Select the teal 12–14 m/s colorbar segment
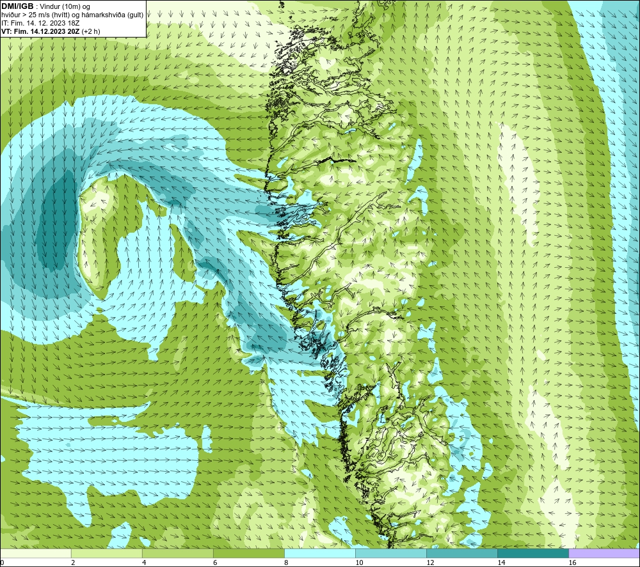 point(462,553)
